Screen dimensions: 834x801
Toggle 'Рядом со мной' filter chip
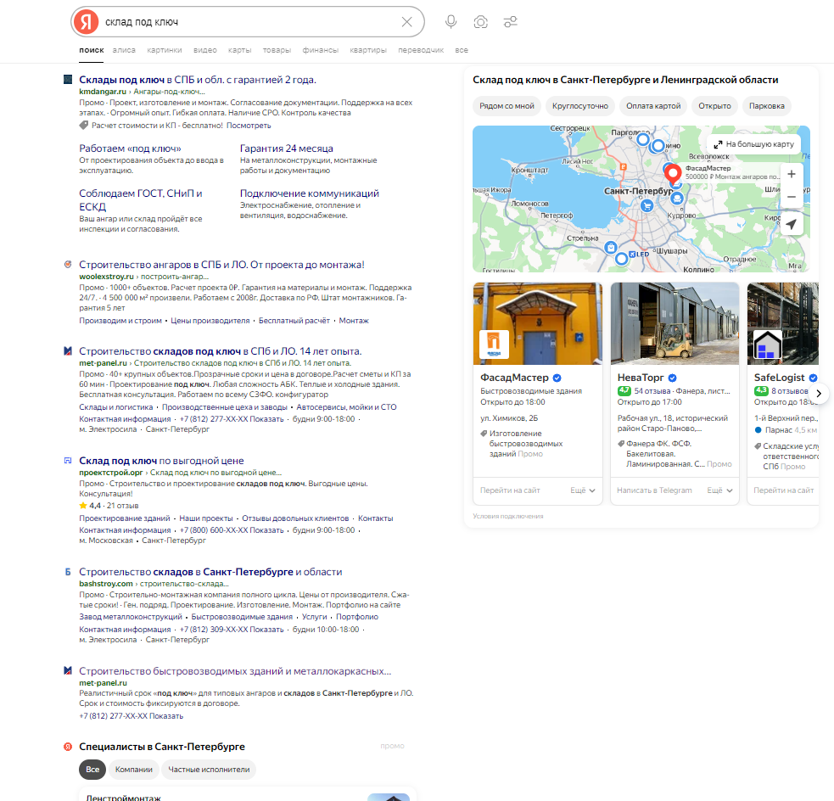coord(507,106)
